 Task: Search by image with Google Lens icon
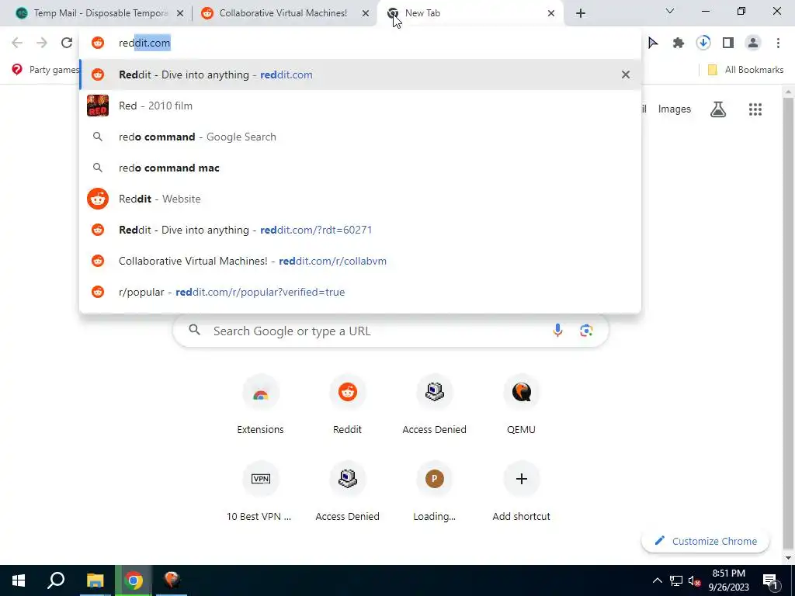(586, 331)
